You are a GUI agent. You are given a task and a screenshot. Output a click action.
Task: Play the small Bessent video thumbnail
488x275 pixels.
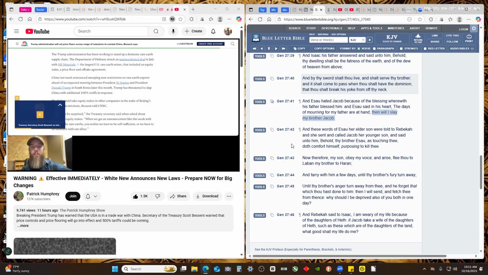click(40, 115)
